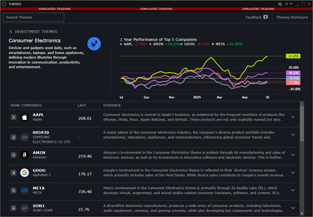Screen dimensions: 313x217
Task: Expand the META evidence row chevron
Action: click(x=293, y=190)
